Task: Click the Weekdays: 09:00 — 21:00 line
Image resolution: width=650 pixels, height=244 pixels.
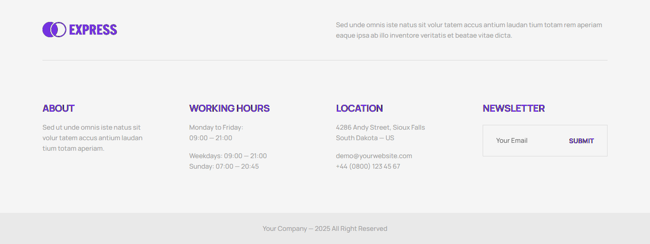Action: (228, 156)
